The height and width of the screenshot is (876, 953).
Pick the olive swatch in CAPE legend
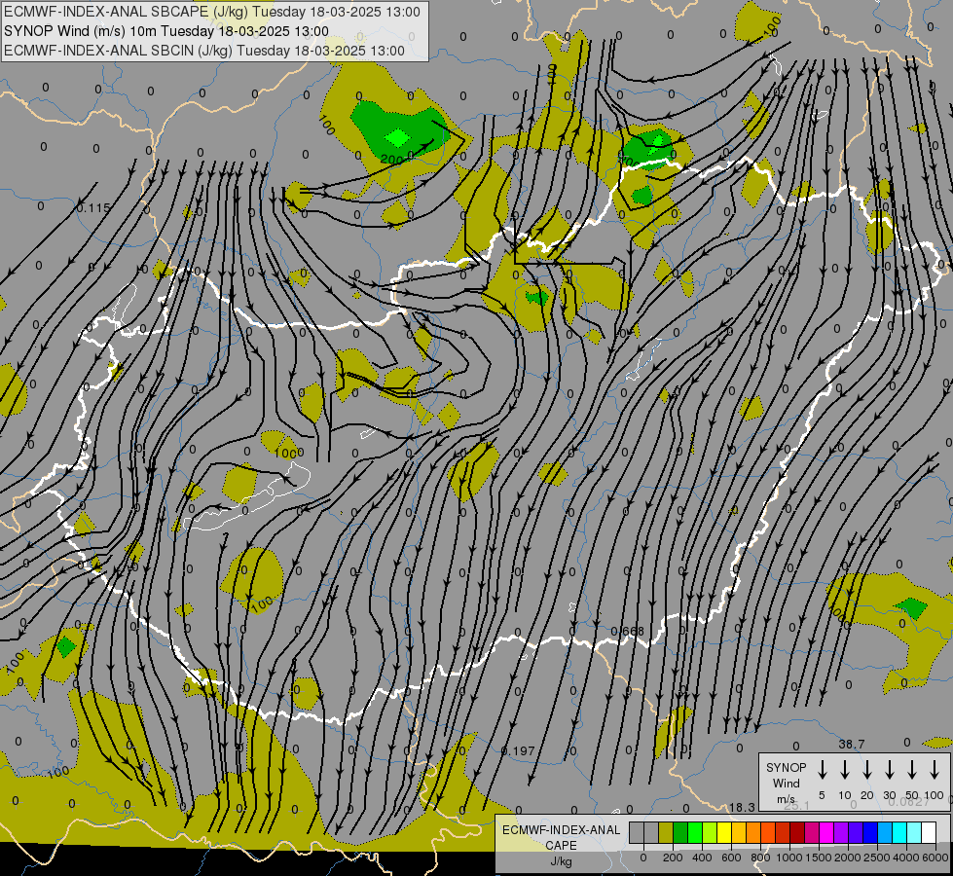tap(666, 832)
